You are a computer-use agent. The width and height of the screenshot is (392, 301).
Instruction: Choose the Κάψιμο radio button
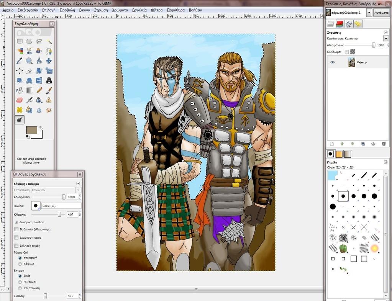pyautogui.click(x=20, y=264)
